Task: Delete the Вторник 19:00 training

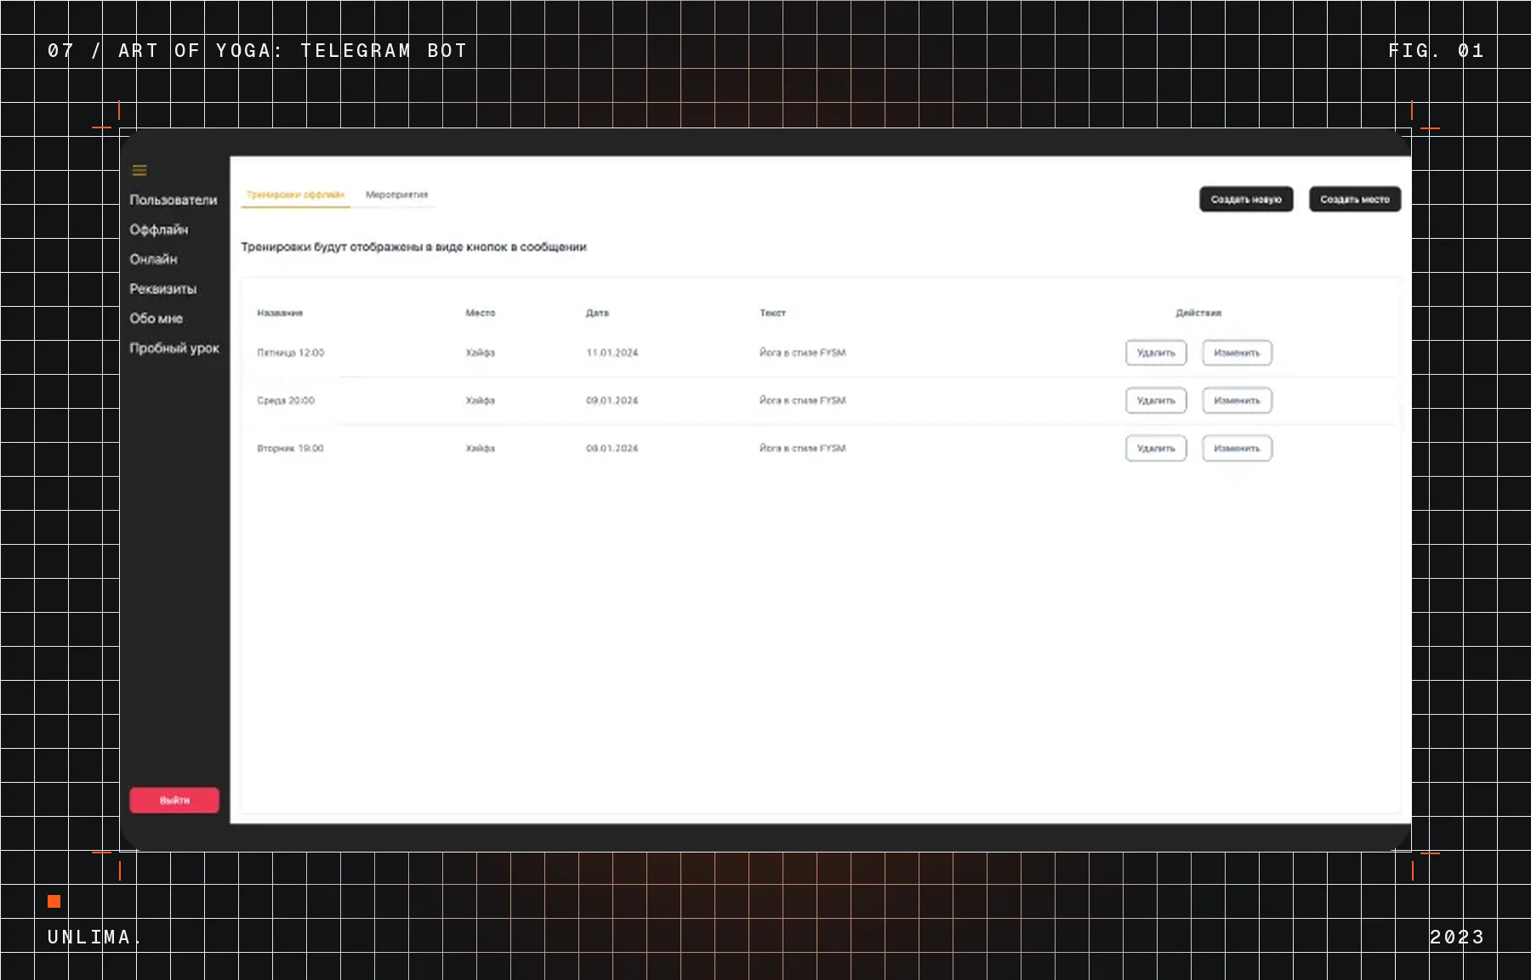Action: pos(1156,448)
